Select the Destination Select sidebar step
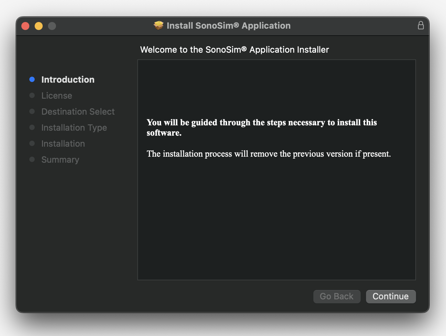446x336 pixels. (78, 111)
